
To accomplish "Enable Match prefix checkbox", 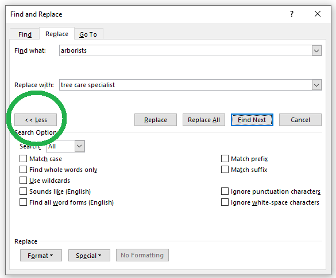I will pyautogui.click(x=225, y=159).
